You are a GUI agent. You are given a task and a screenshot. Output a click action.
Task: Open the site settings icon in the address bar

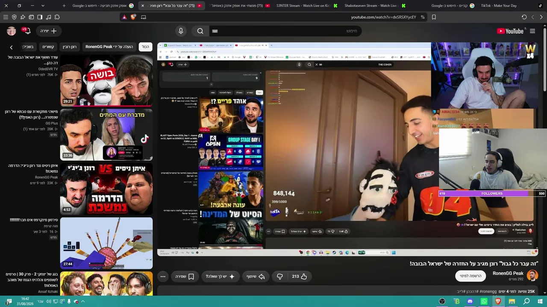pos(423,17)
